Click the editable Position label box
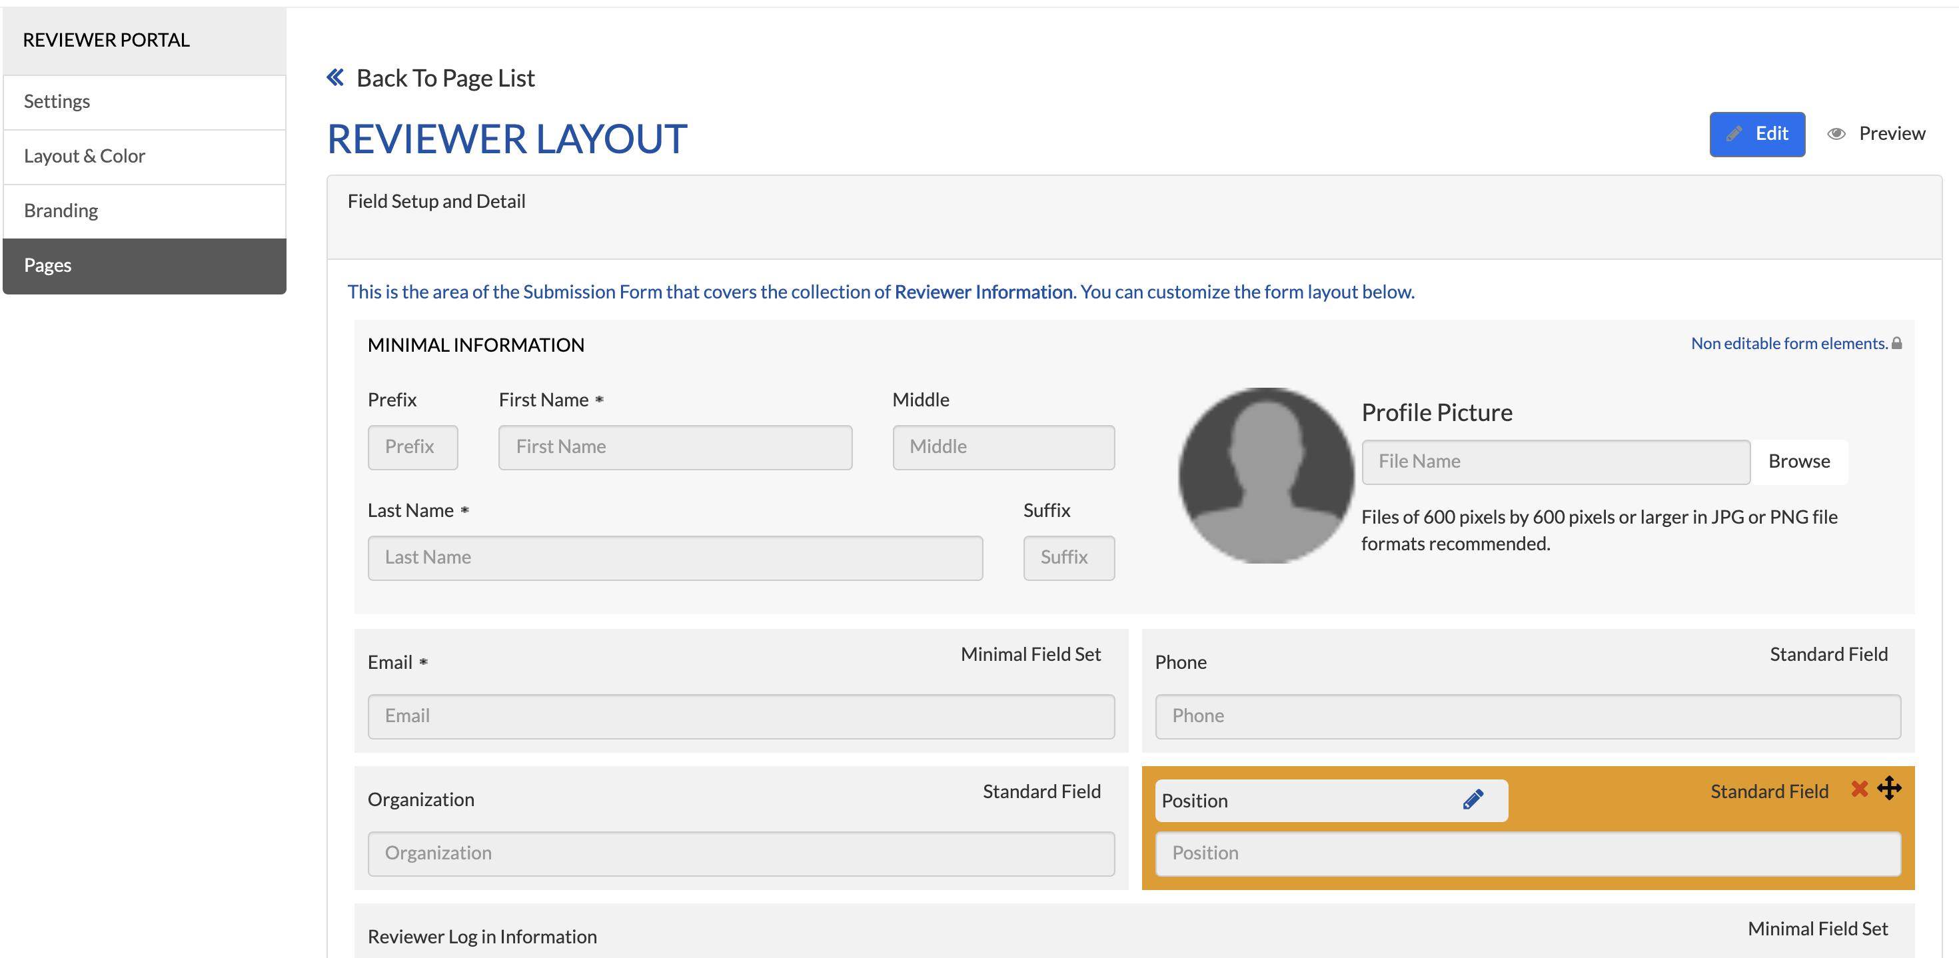 (x=1331, y=800)
